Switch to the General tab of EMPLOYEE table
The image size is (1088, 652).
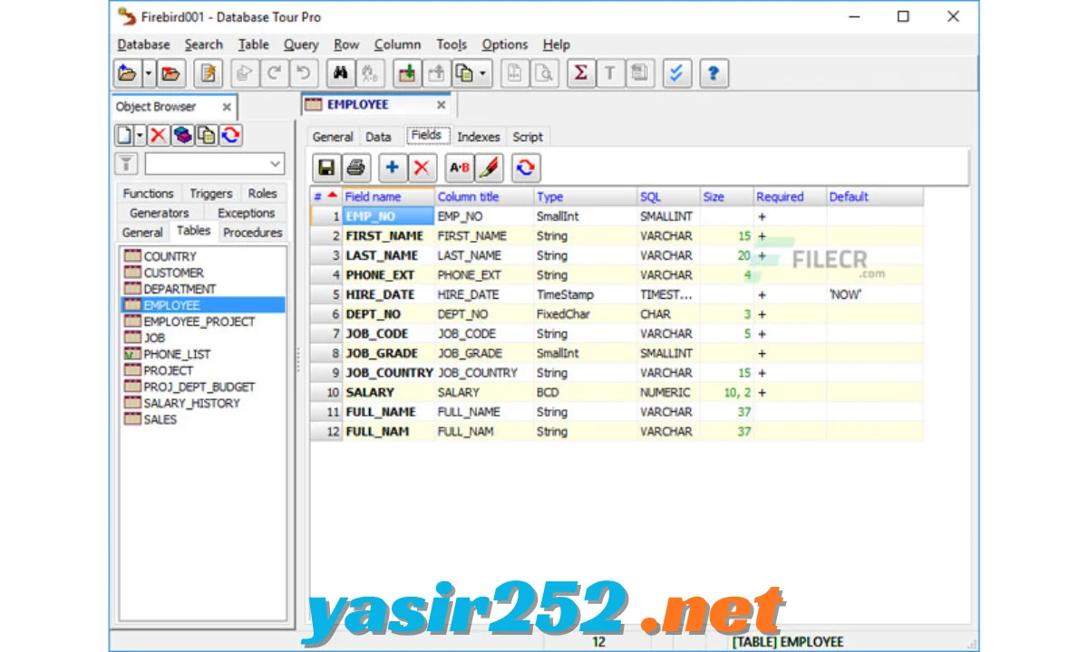(x=333, y=137)
